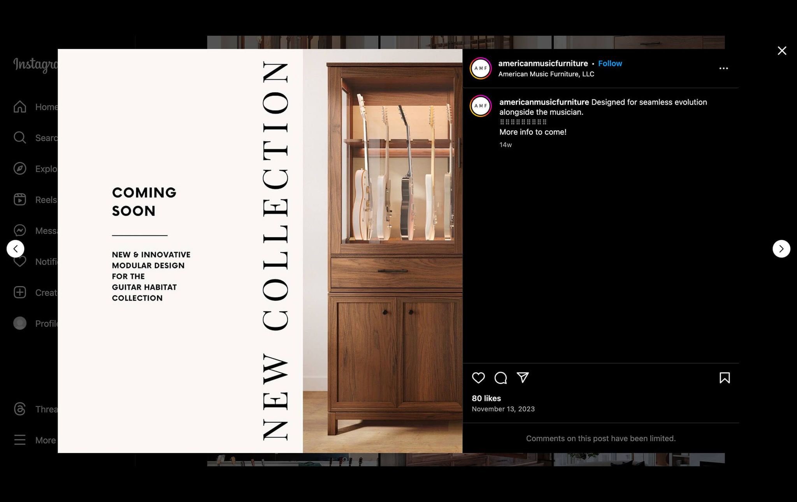This screenshot has width=797, height=502.
Task: Like the post with the heart icon
Action: (x=479, y=378)
